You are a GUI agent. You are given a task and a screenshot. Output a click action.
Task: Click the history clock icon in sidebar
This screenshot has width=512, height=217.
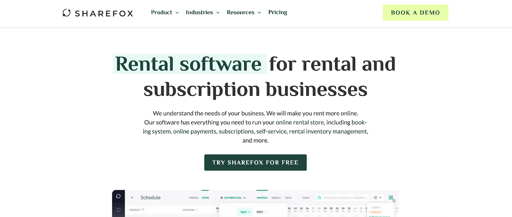118,210
